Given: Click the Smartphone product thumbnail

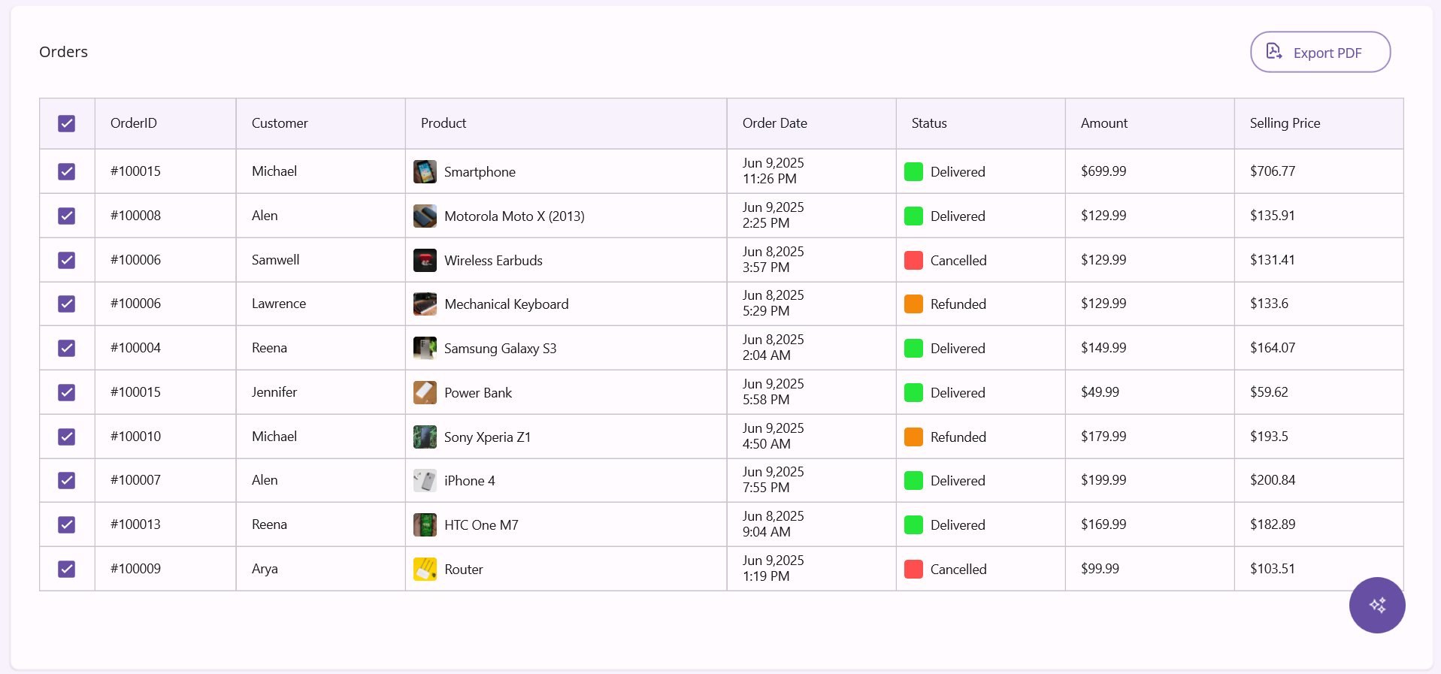Looking at the screenshot, I should click(x=425, y=171).
